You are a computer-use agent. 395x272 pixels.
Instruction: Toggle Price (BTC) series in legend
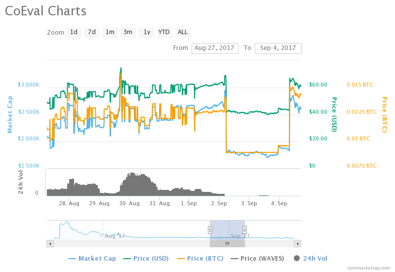click(200, 258)
